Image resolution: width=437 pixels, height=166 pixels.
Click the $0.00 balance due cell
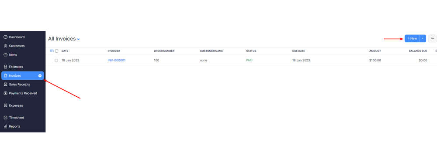click(x=423, y=60)
